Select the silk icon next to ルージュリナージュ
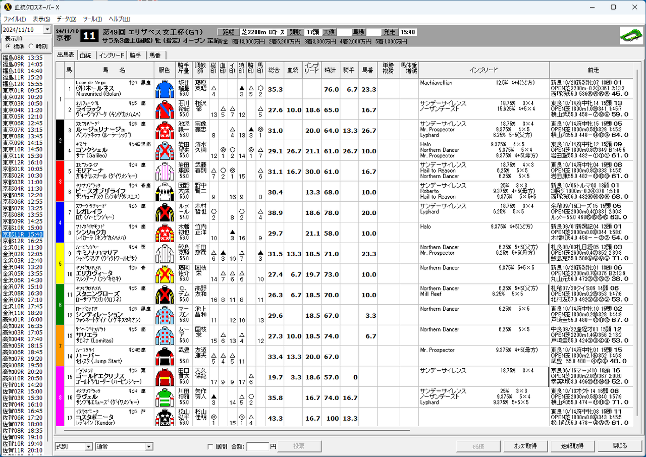The image size is (646, 457). (164, 130)
